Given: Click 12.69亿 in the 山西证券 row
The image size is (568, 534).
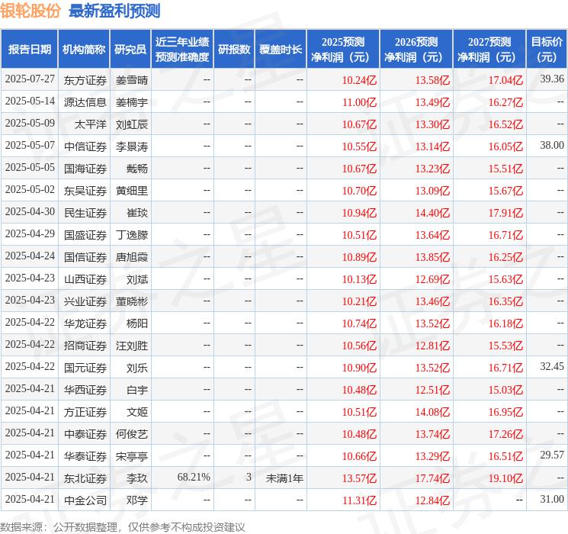Looking at the screenshot, I should [432, 279].
